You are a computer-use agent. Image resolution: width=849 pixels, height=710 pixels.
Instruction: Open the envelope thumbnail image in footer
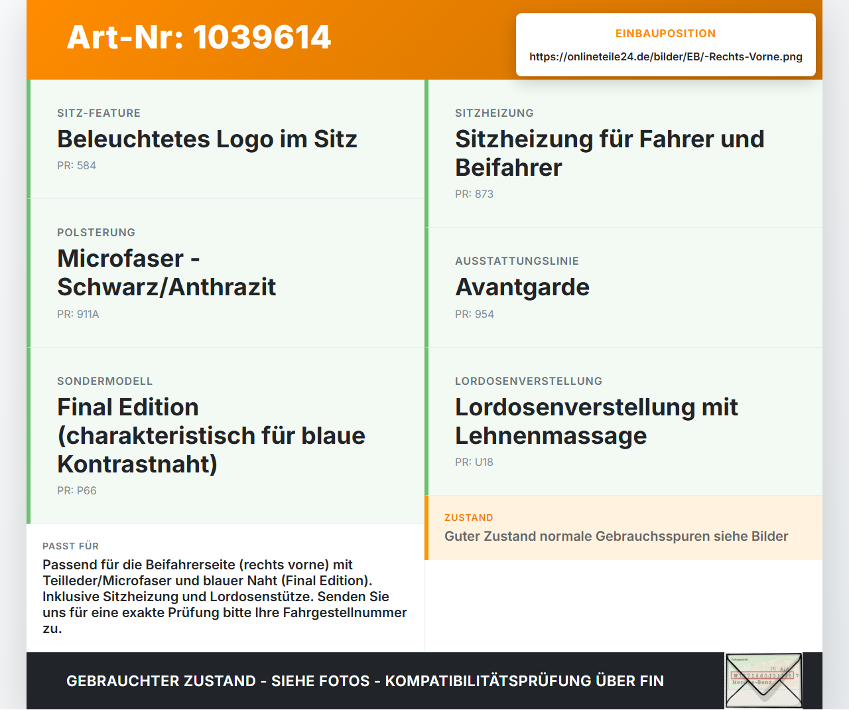click(x=763, y=681)
